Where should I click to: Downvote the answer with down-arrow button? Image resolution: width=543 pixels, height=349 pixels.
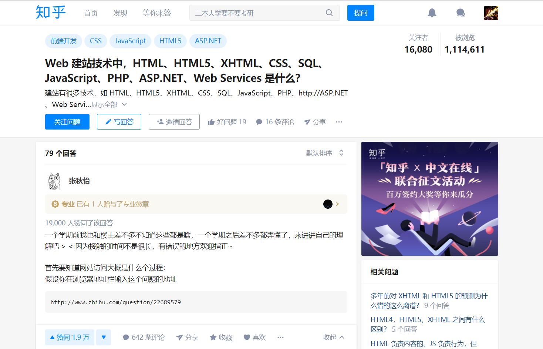pos(104,337)
